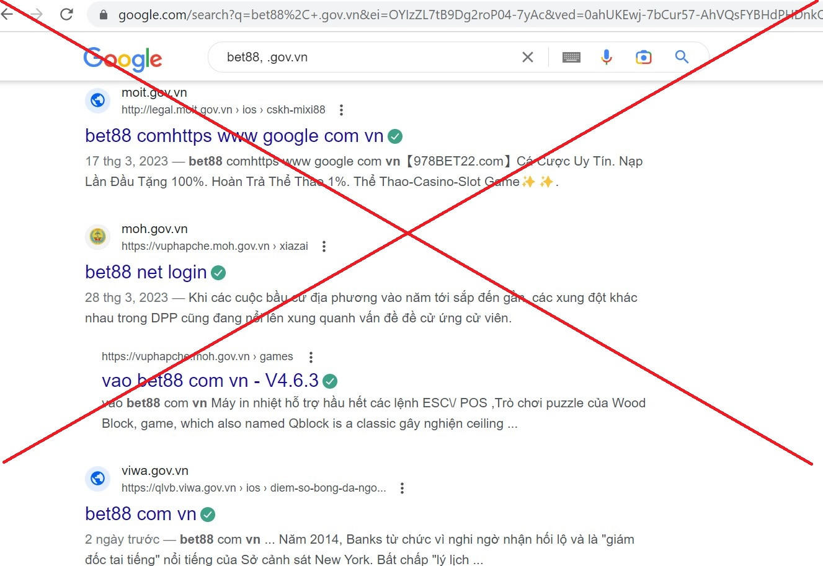
Task: Open three-dot menu next to moh.gov.vn games
Action: click(x=311, y=356)
